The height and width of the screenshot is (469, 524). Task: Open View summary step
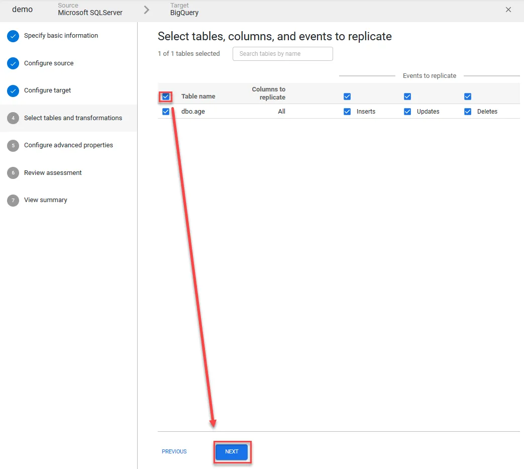click(x=45, y=200)
